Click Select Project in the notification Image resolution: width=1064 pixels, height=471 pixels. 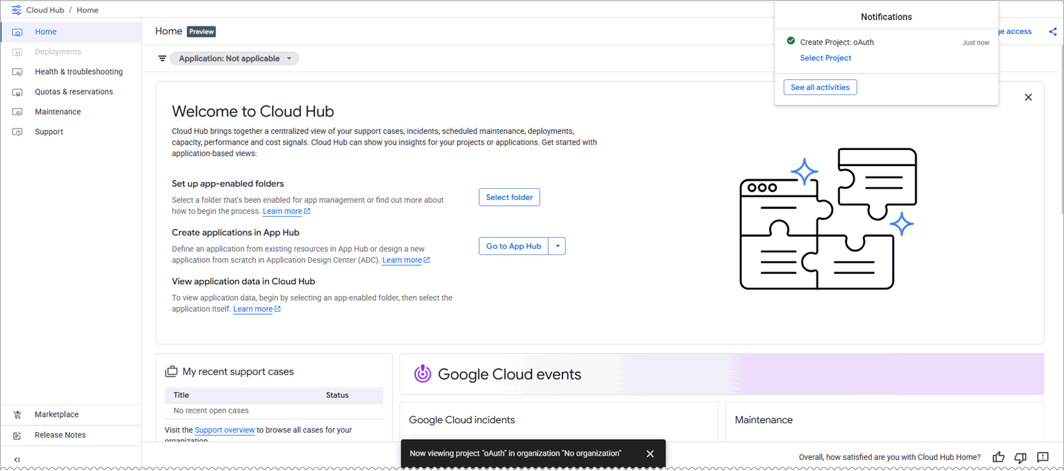pyautogui.click(x=825, y=58)
